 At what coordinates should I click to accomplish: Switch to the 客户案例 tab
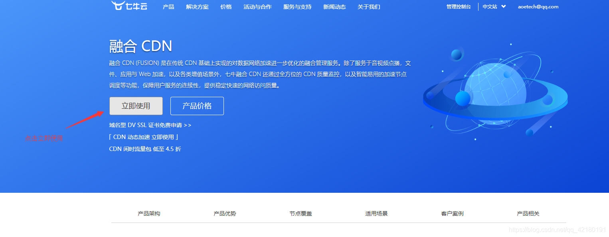(452, 213)
